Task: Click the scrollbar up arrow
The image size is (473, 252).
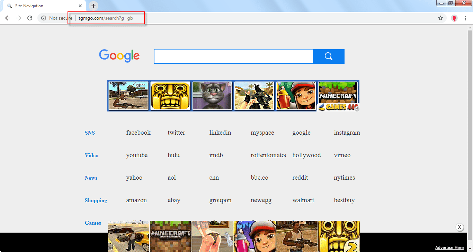Action: (x=470, y=27)
